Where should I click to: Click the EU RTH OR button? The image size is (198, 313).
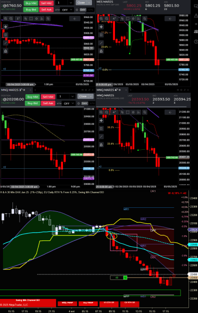pos(129,304)
